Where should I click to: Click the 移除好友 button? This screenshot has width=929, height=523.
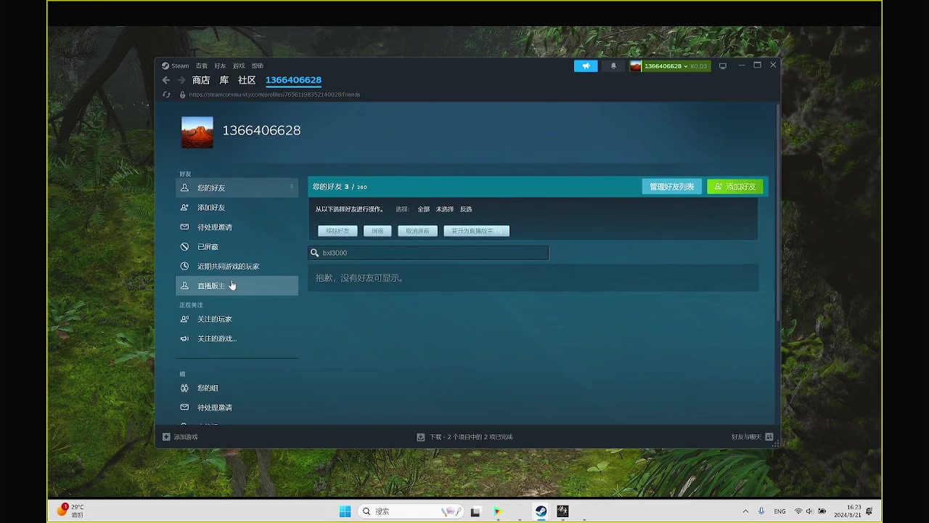(x=337, y=231)
